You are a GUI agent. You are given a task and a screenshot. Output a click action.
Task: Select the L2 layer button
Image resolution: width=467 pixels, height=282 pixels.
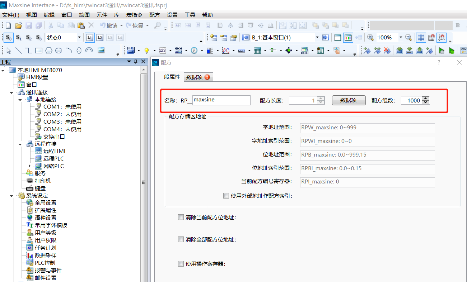click(x=100, y=38)
